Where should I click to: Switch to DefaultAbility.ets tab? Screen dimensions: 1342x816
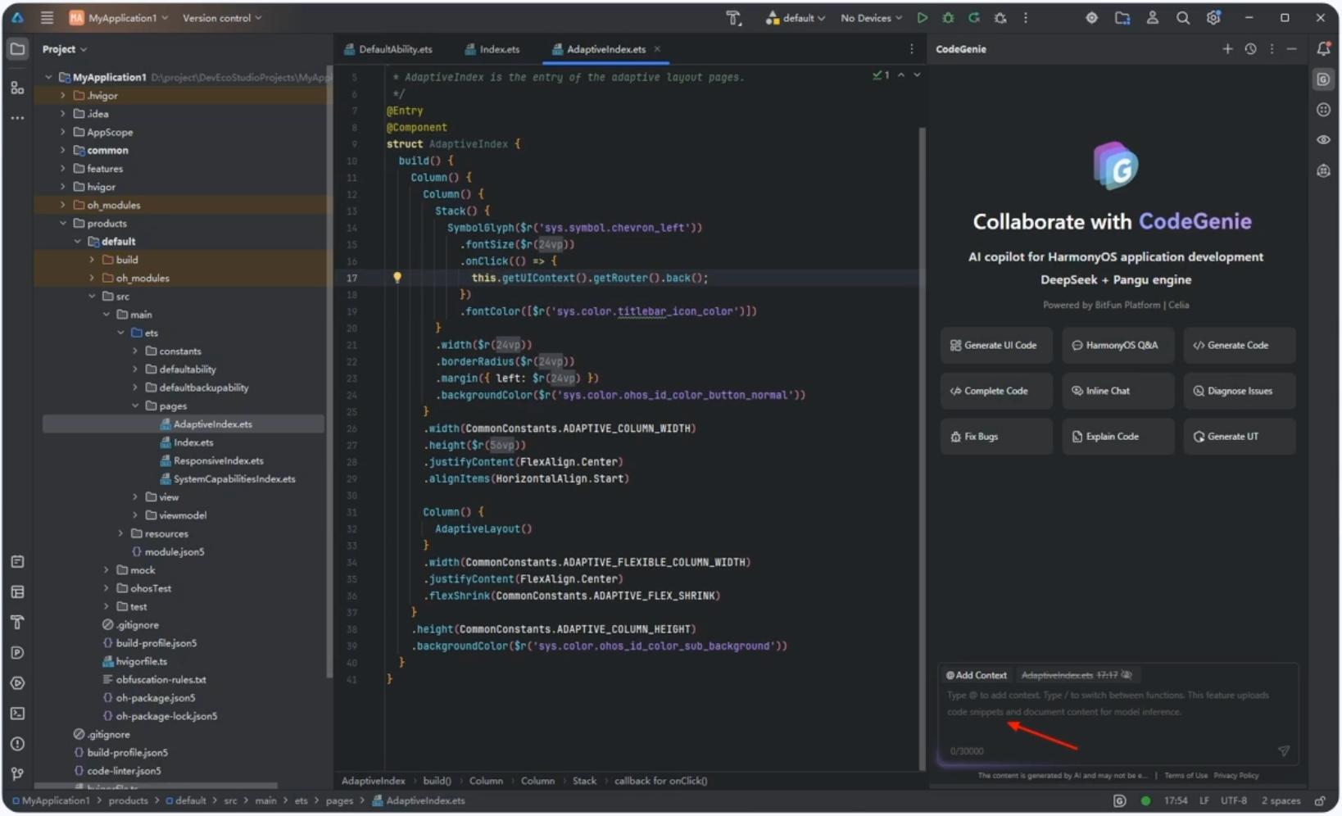click(x=388, y=49)
